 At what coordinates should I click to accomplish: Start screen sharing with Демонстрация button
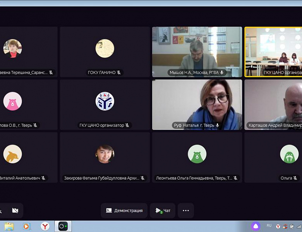click(124, 210)
